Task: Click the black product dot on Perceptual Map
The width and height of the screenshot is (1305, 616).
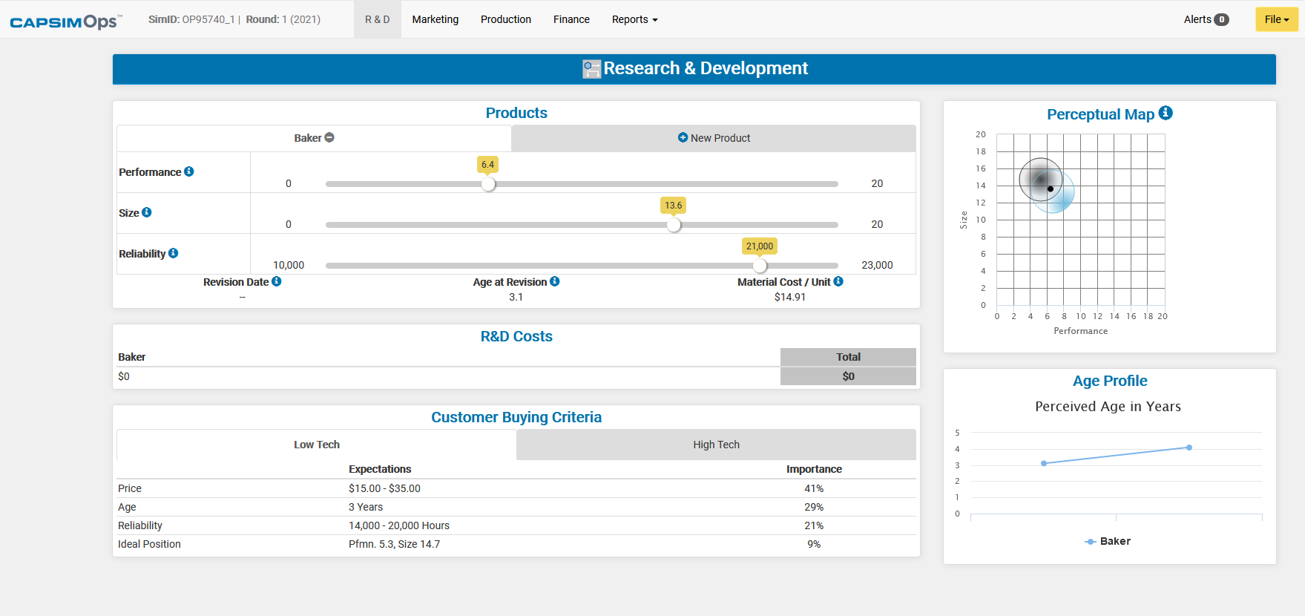Action: click(1051, 189)
